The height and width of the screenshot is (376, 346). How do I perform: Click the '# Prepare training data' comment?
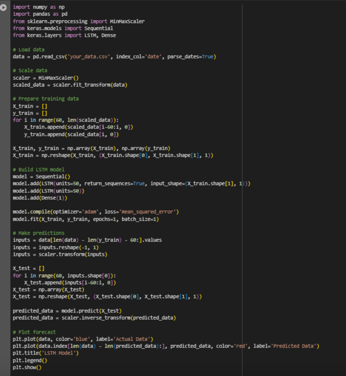pyautogui.click(x=46, y=99)
